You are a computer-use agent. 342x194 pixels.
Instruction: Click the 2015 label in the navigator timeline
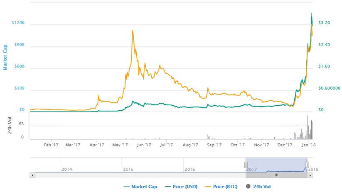[x=128, y=169]
